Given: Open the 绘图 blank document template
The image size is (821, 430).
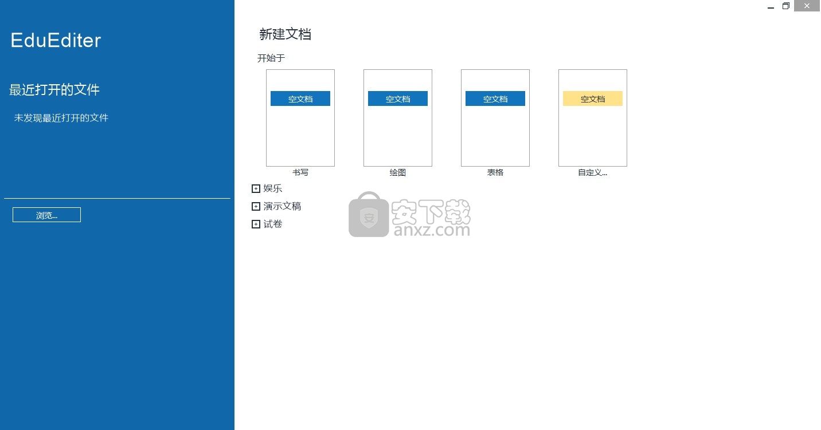Looking at the screenshot, I should tap(398, 118).
